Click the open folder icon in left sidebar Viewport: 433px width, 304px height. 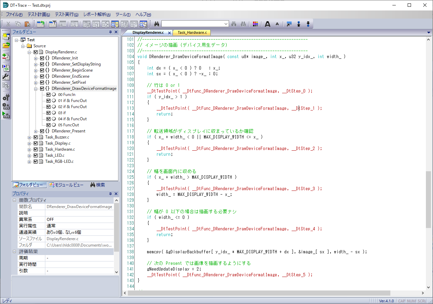(x=6, y=45)
